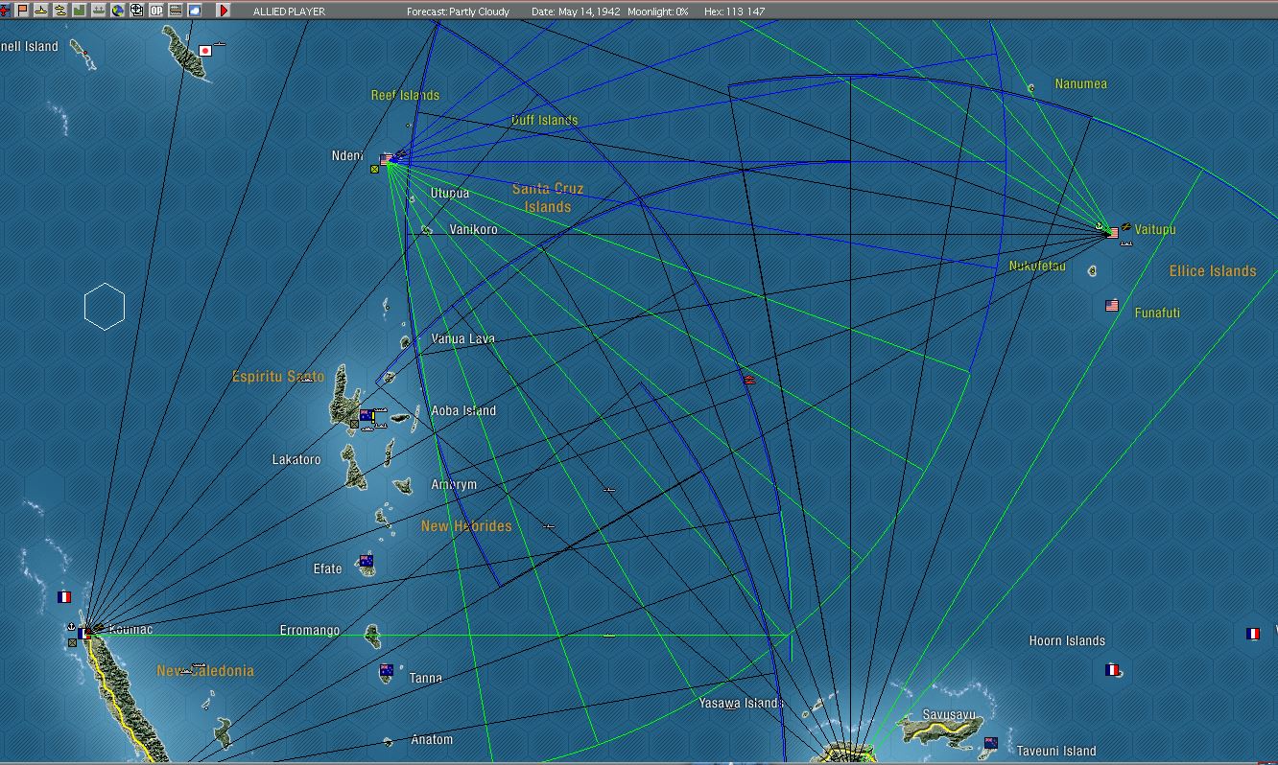Select the US flag at Vaitupu
Image resolution: width=1278 pixels, height=765 pixels.
[x=1113, y=232]
